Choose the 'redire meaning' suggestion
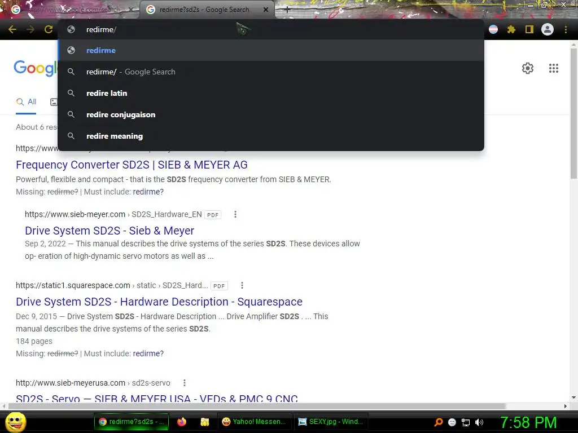Screen dimensions: 578x433 click(271, 136)
